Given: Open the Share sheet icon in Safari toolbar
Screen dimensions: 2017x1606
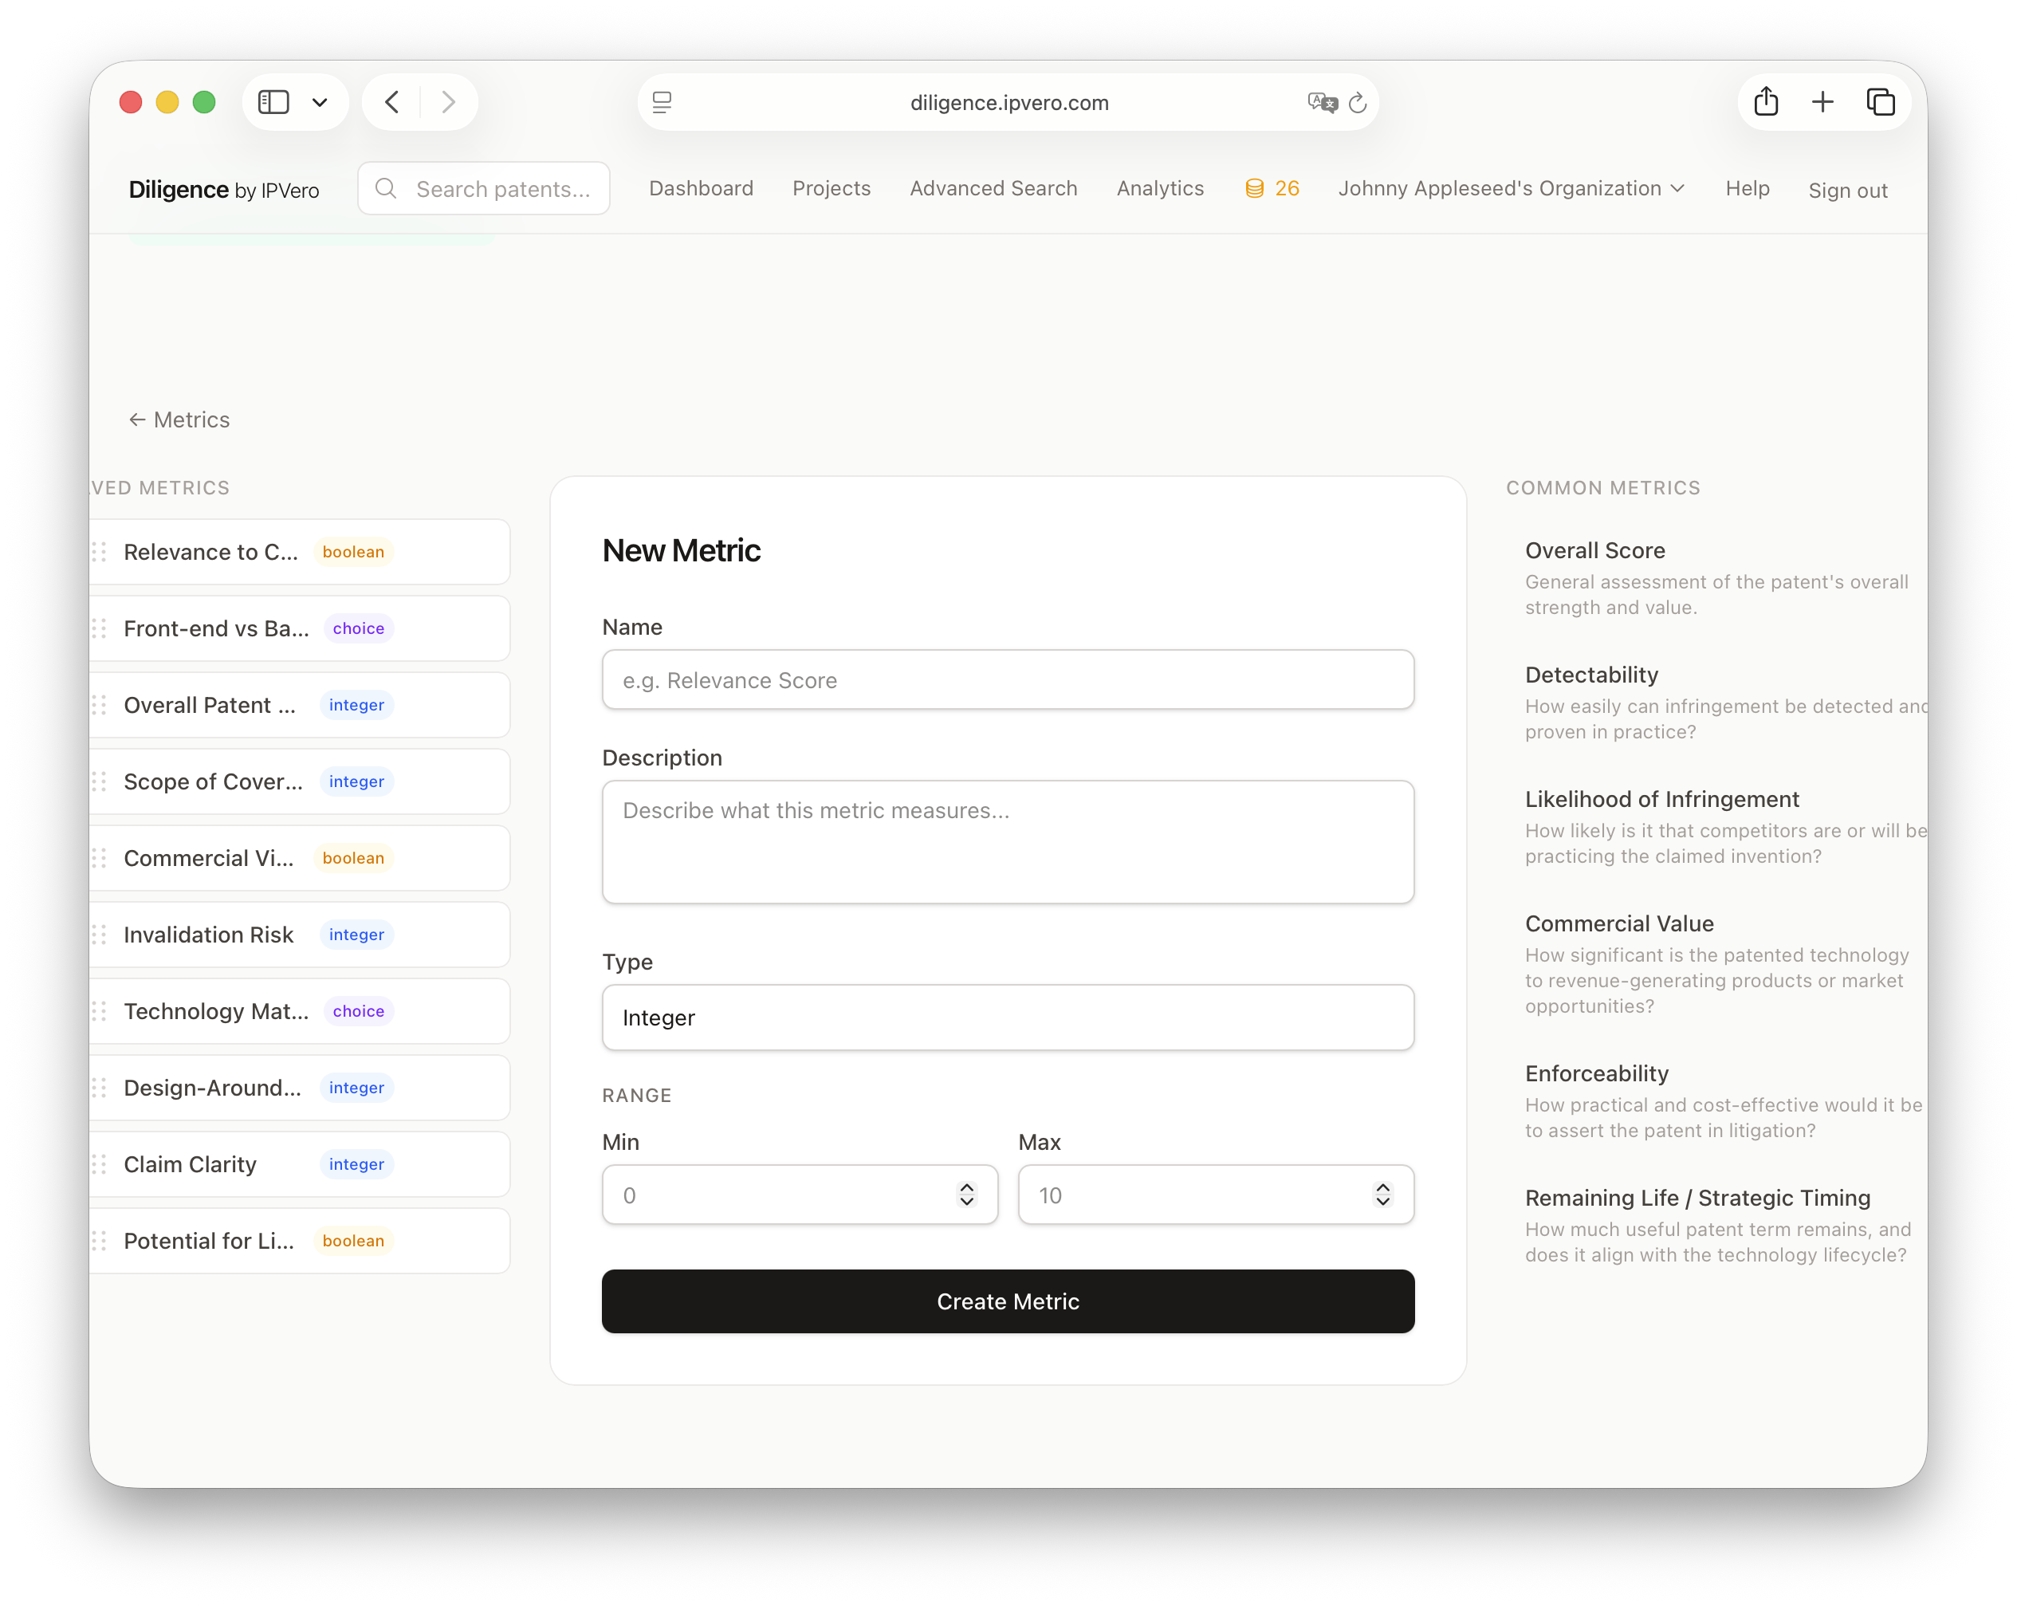Looking at the screenshot, I should coord(1767,101).
